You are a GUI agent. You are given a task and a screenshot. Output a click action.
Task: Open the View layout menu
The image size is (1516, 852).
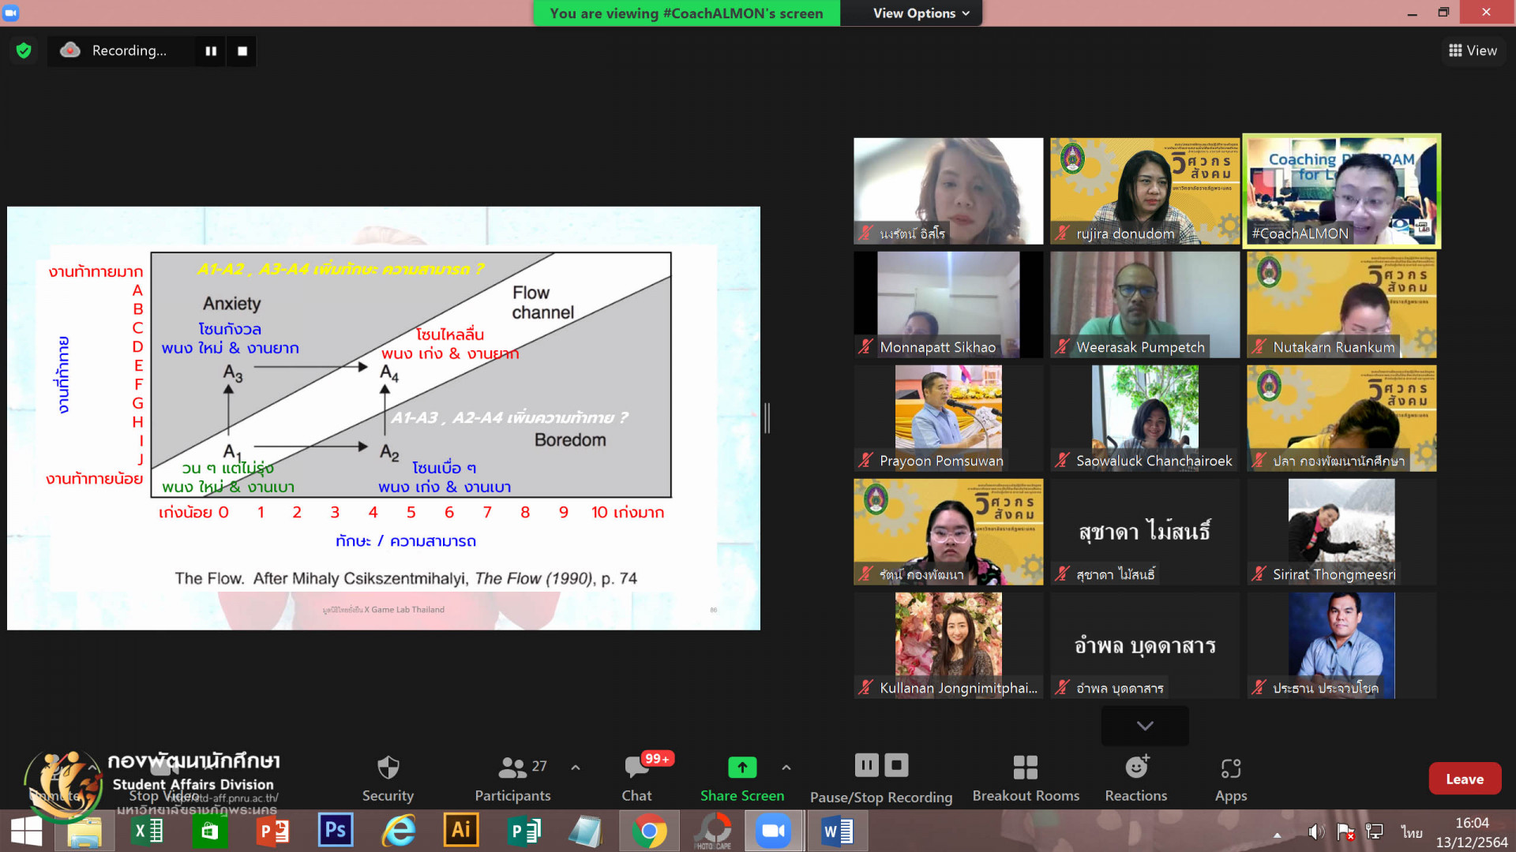click(1473, 50)
